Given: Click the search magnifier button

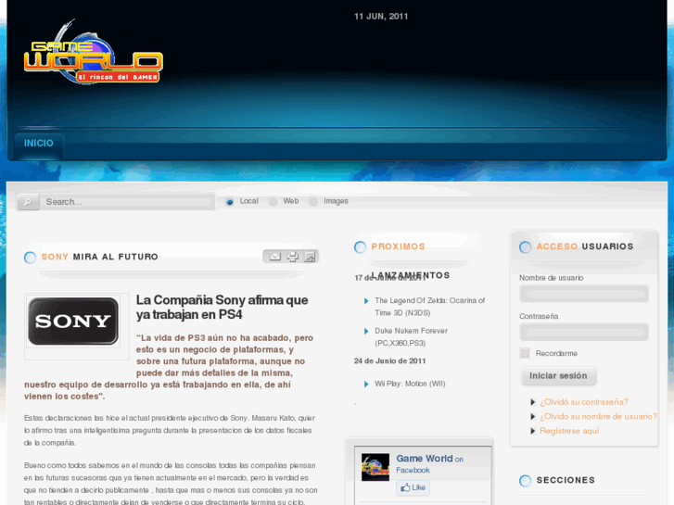Looking at the screenshot, I should [x=28, y=202].
